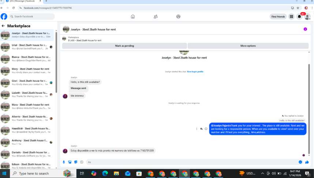
Task: Go back with the browser back arrow
Action: pyautogui.click(x=2, y=8)
